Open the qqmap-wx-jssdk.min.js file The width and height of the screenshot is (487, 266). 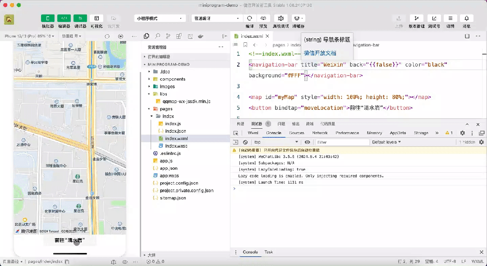(x=185, y=101)
